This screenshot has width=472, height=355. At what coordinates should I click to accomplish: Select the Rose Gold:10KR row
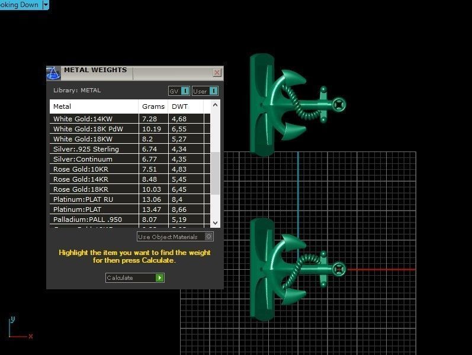pyautogui.click(x=130, y=169)
